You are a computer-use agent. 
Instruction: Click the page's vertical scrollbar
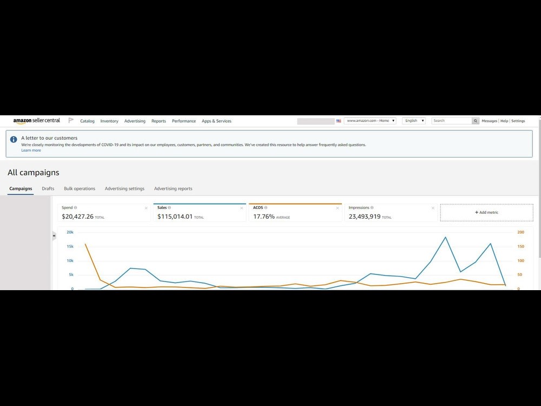tap(539, 188)
